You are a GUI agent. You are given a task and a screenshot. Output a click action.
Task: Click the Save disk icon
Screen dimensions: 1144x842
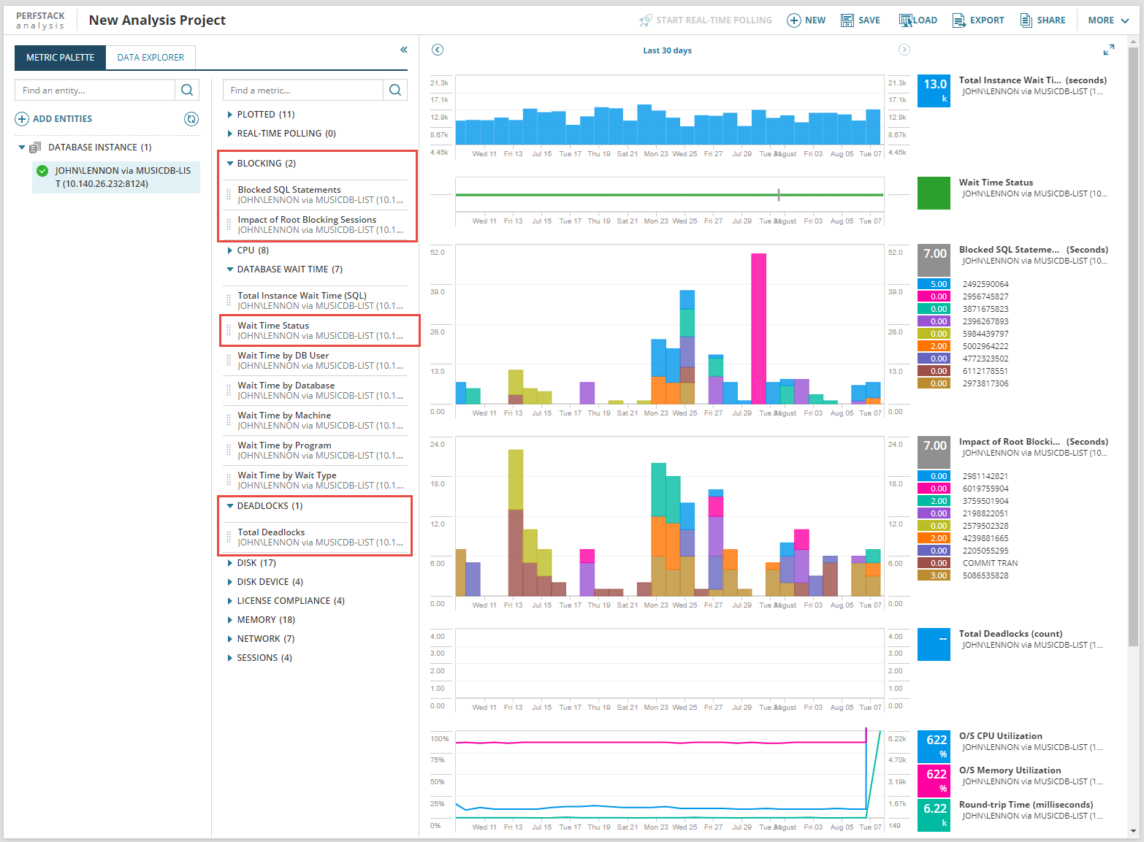847,20
